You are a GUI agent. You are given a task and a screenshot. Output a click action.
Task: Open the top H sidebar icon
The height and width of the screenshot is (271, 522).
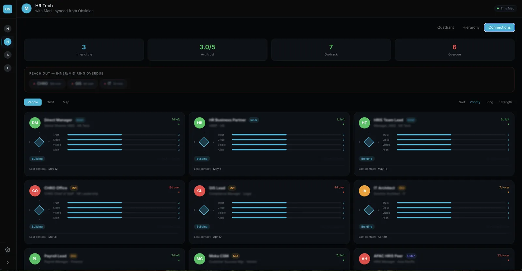[x=8, y=29]
